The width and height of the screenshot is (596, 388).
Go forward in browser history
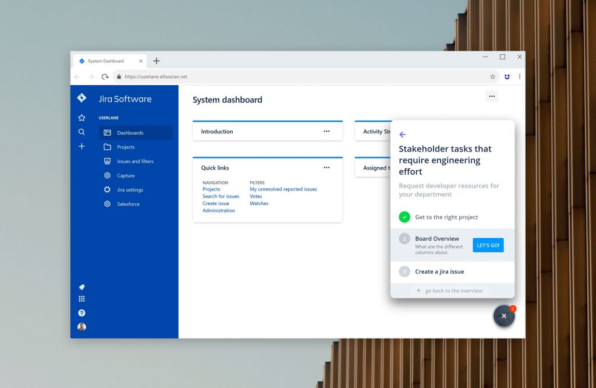tap(91, 77)
